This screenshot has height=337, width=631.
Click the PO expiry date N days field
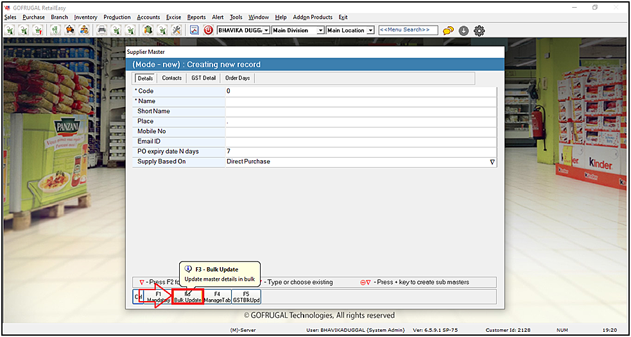(361, 151)
